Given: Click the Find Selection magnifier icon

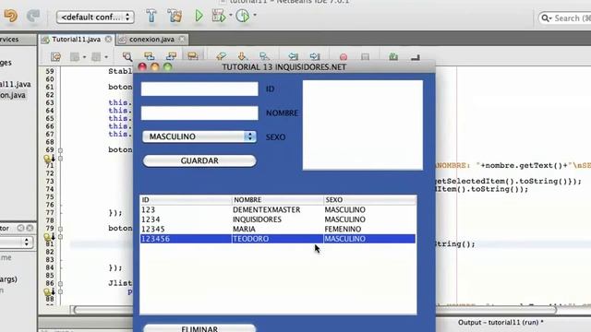Looking at the screenshot, I should (x=127, y=57).
